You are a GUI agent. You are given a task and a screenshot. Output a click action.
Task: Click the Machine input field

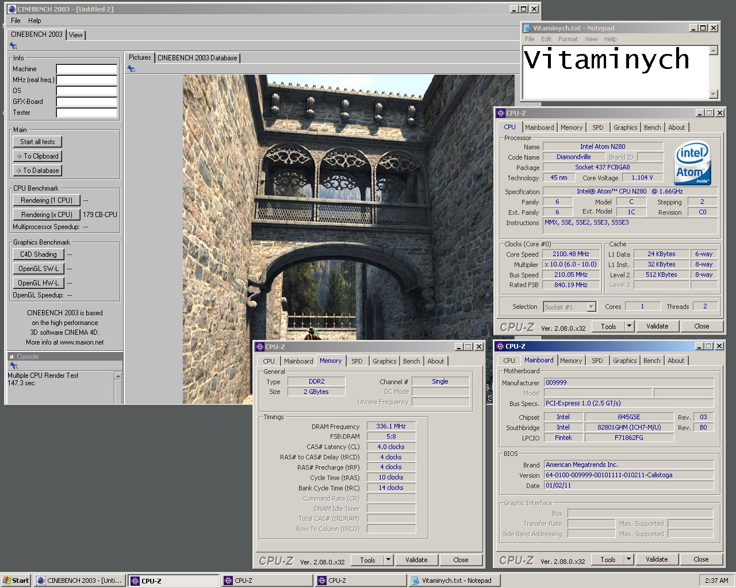(x=86, y=69)
